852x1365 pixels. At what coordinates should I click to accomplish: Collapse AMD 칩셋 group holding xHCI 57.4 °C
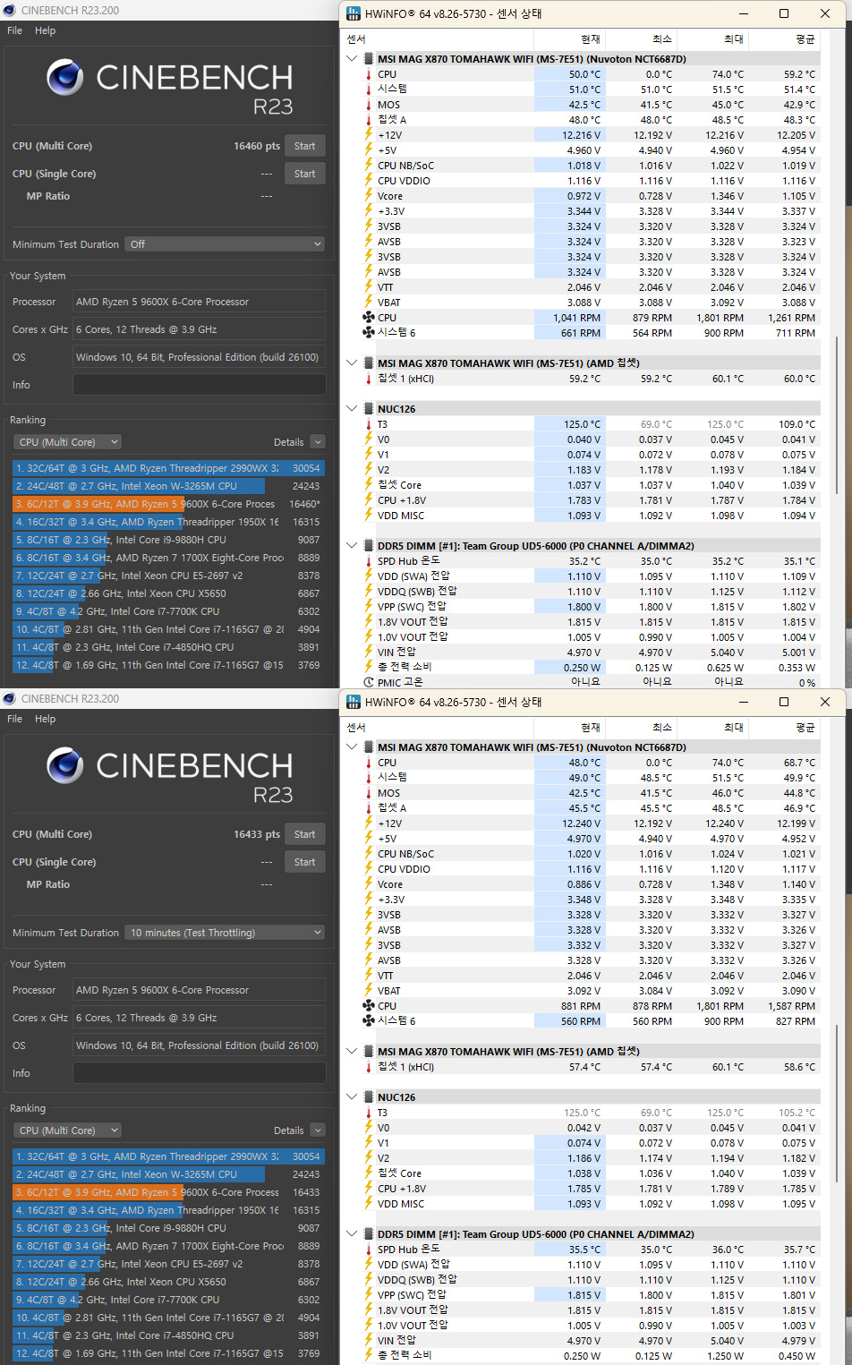point(352,1052)
